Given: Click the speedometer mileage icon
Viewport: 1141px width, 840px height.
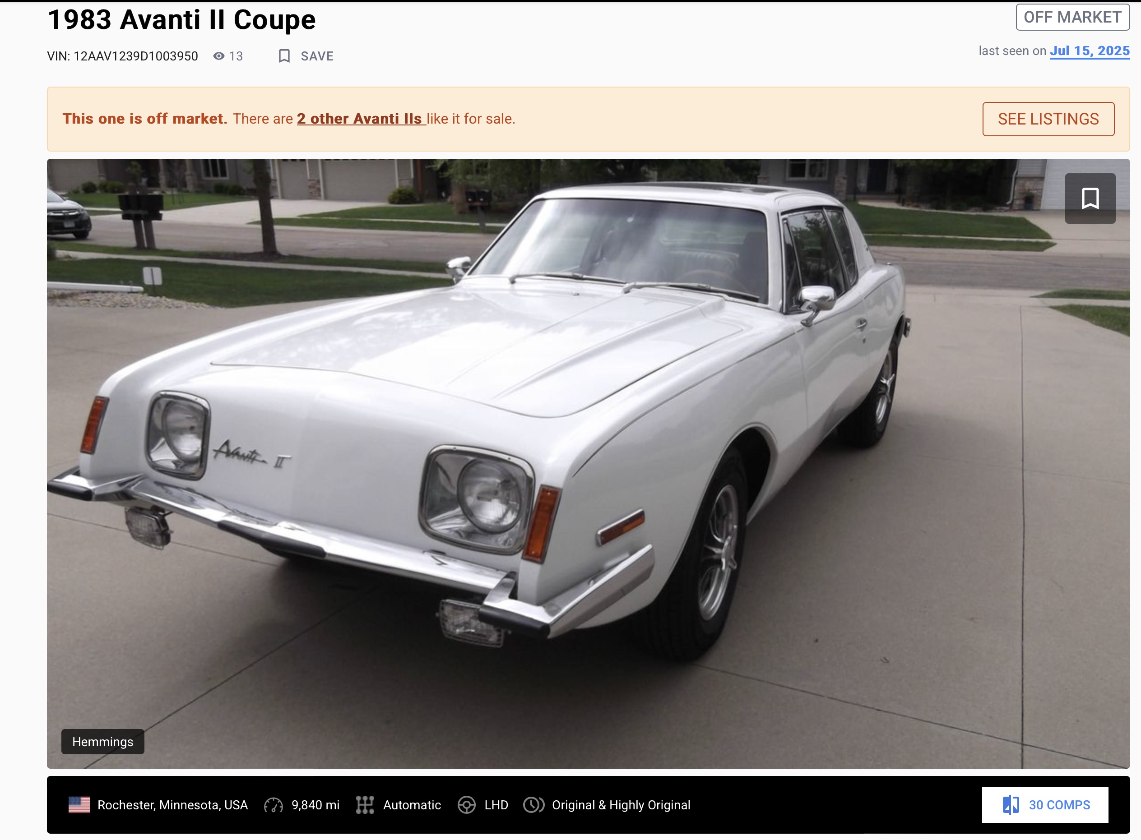Looking at the screenshot, I should pyautogui.click(x=273, y=805).
